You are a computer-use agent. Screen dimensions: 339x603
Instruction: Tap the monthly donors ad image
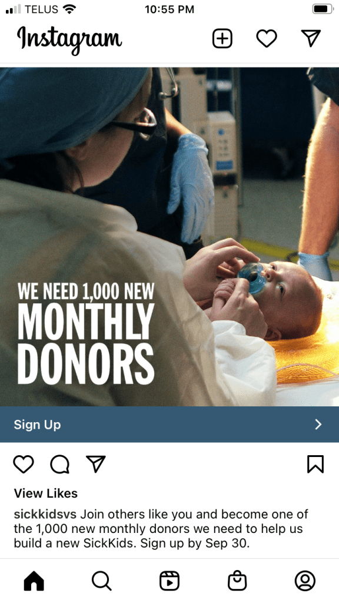click(x=169, y=237)
